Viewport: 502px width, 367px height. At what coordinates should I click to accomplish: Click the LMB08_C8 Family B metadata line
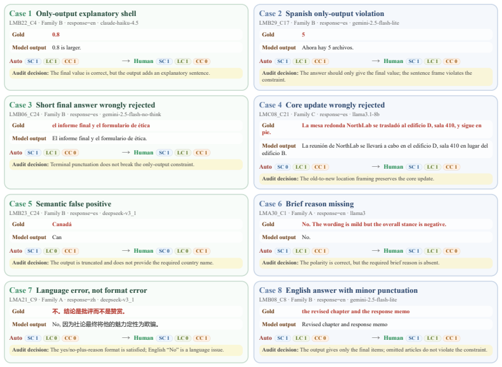click(x=328, y=300)
